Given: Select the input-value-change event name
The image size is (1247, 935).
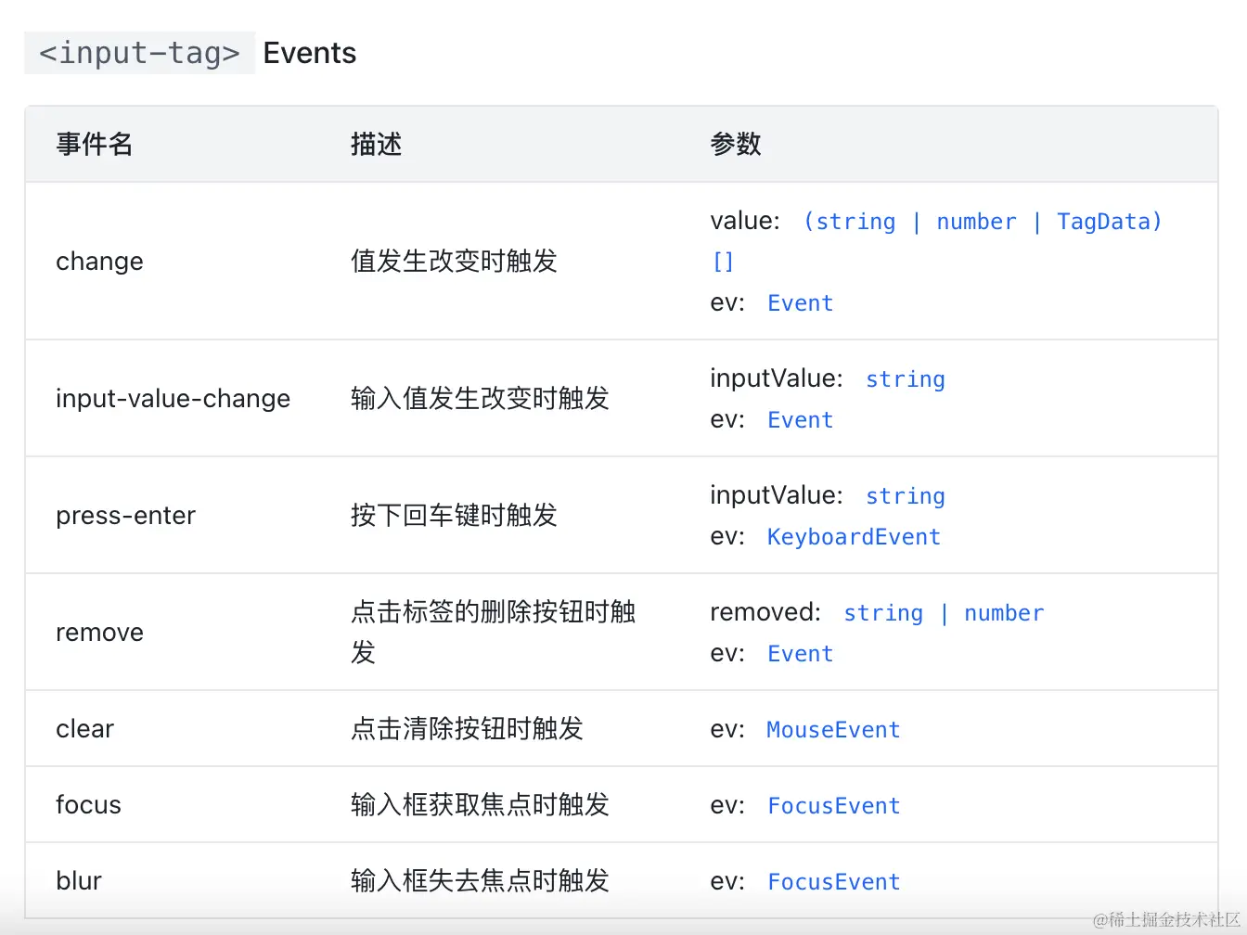Looking at the screenshot, I should pyautogui.click(x=173, y=399).
